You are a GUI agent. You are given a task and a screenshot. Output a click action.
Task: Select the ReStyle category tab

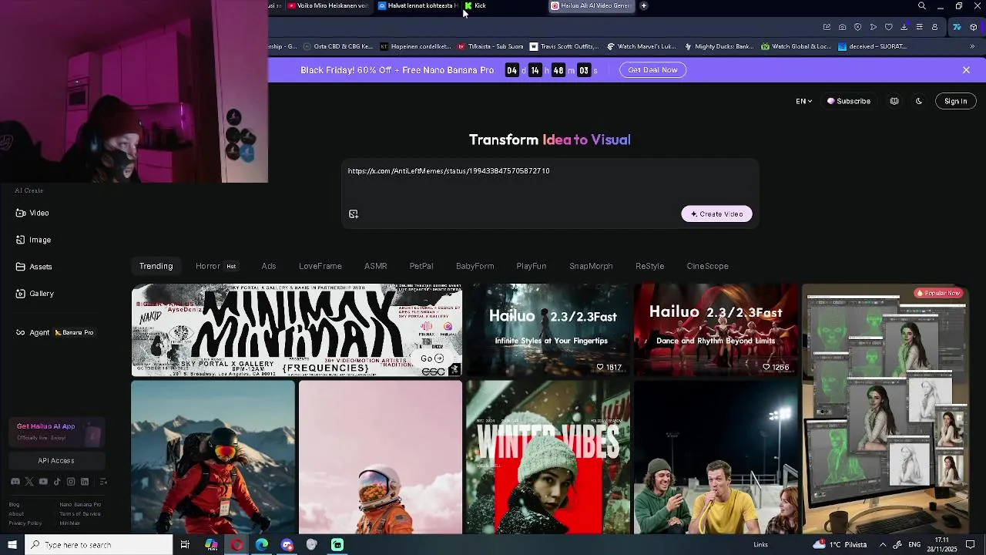pos(650,266)
